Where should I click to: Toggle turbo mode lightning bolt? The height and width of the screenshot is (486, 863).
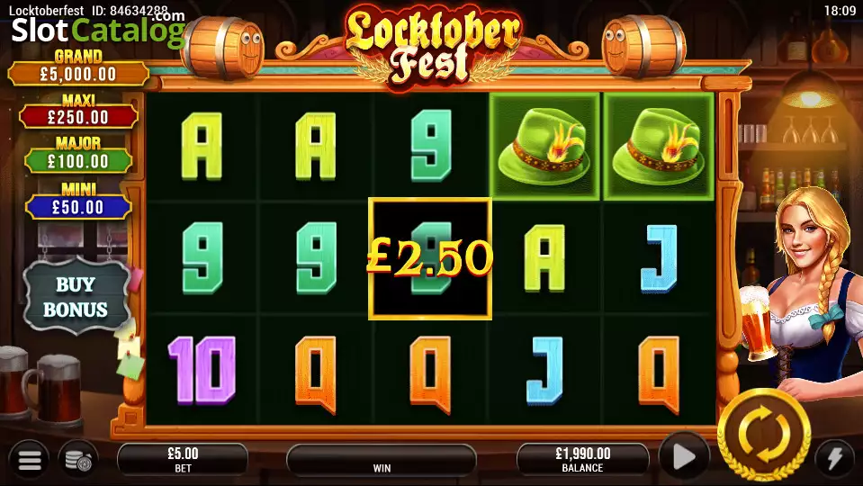[x=835, y=458]
